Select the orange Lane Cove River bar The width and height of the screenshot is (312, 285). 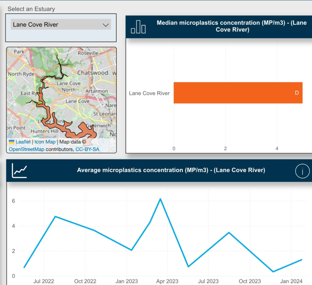pos(238,93)
